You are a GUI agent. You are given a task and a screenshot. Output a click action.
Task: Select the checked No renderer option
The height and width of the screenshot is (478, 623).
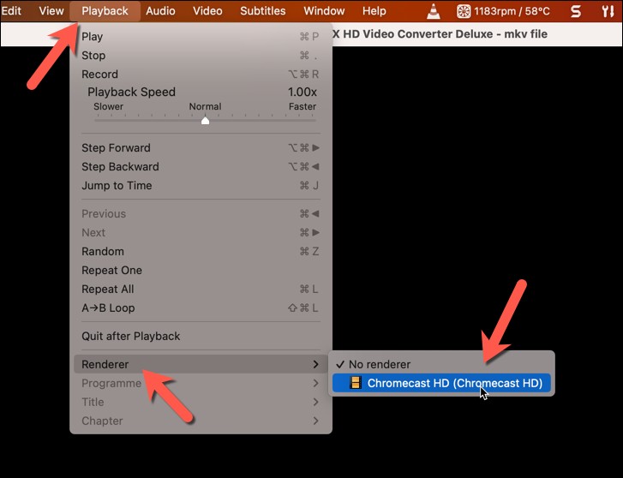441,364
